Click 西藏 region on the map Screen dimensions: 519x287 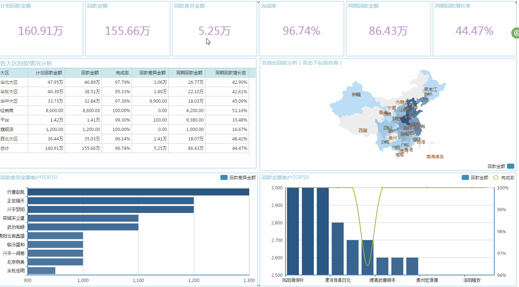point(363,130)
